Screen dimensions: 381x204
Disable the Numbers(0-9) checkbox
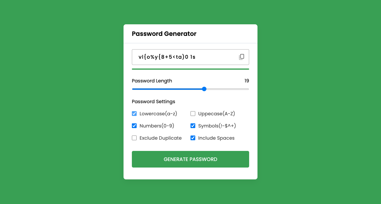[x=134, y=126]
